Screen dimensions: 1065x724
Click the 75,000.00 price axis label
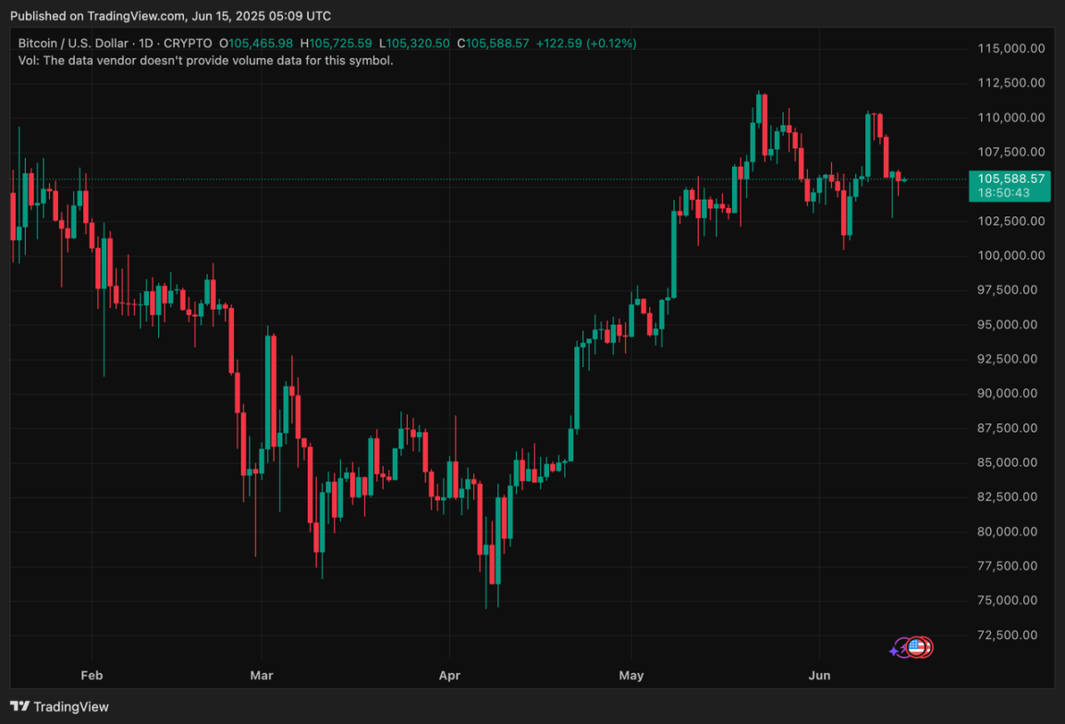pos(1008,600)
